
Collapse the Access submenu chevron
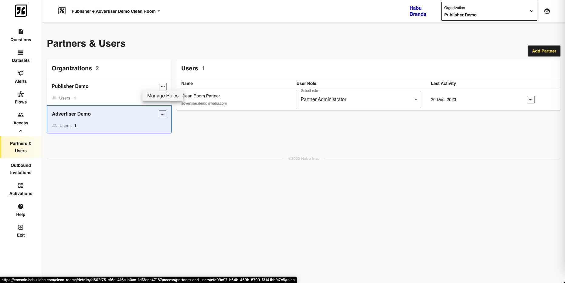21,131
